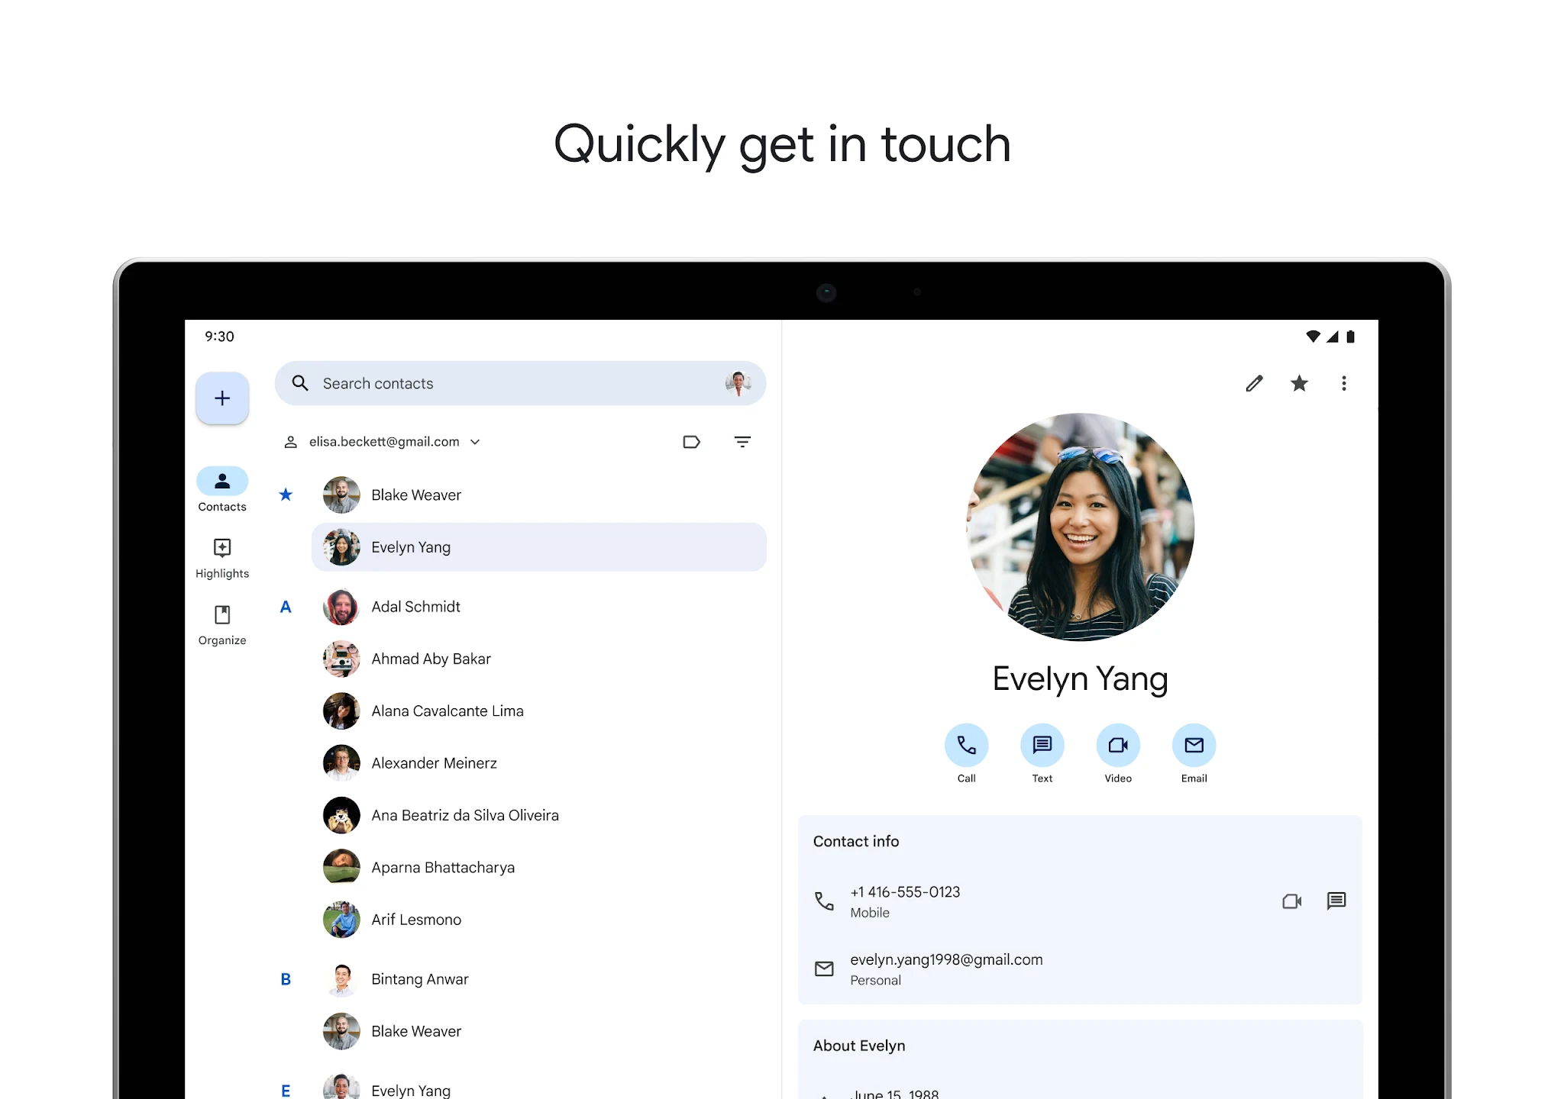Click the person icon beside account email

[290, 442]
